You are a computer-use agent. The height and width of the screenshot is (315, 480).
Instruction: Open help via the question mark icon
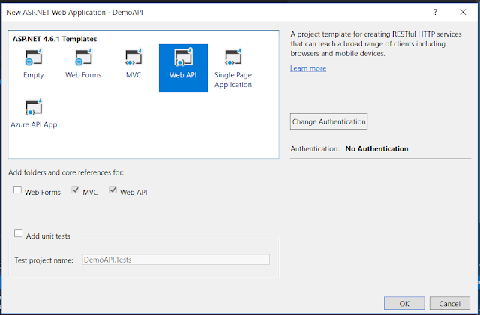pyautogui.click(x=435, y=12)
